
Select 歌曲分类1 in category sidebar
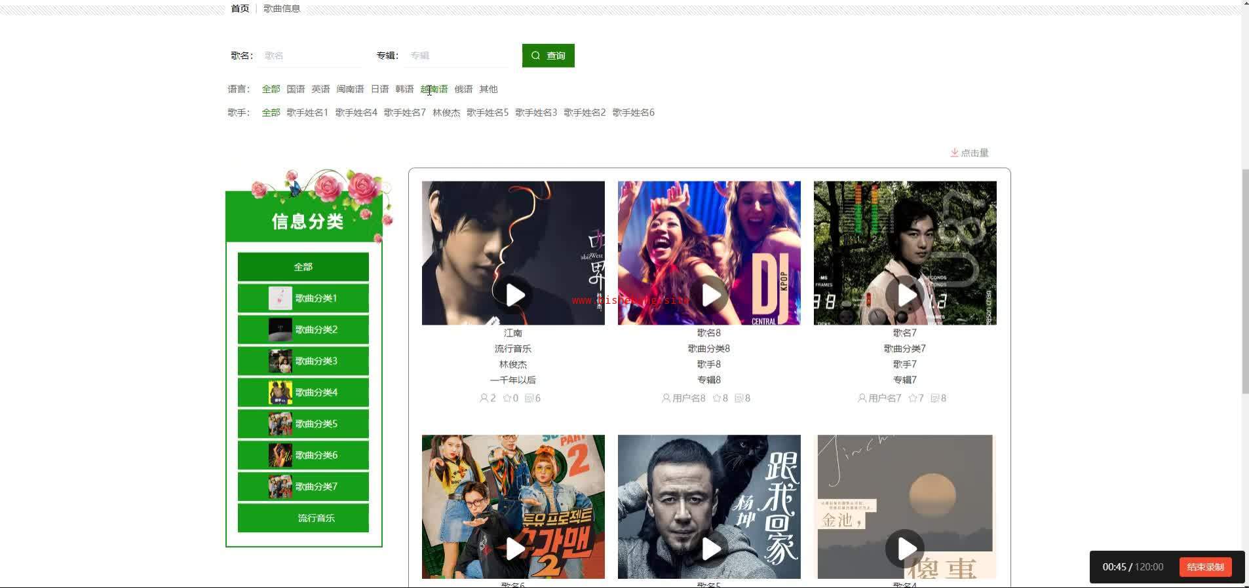[303, 298]
